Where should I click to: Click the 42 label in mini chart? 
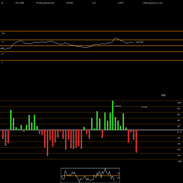click(118, 178)
